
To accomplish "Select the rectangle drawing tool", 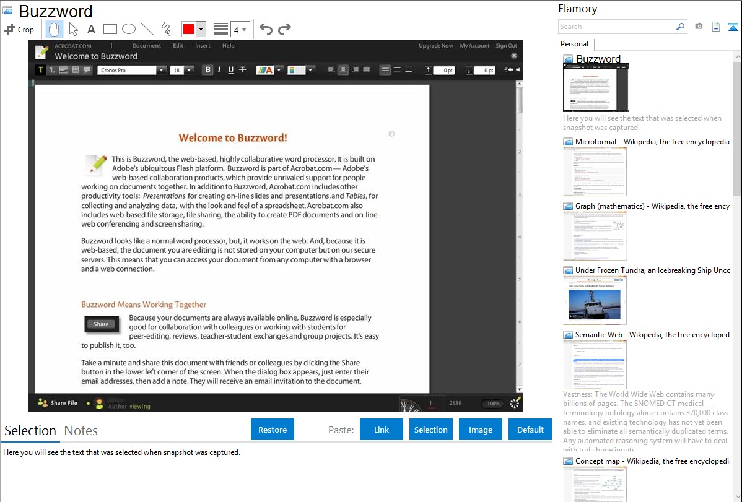I will [x=110, y=29].
